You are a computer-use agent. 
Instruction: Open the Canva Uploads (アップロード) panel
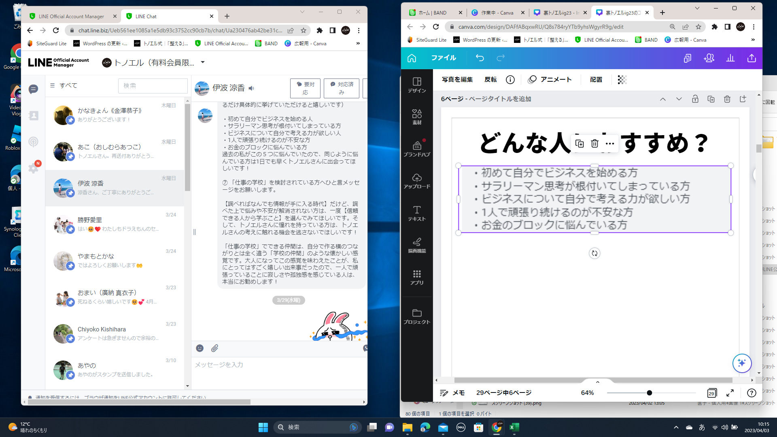coord(417,181)
